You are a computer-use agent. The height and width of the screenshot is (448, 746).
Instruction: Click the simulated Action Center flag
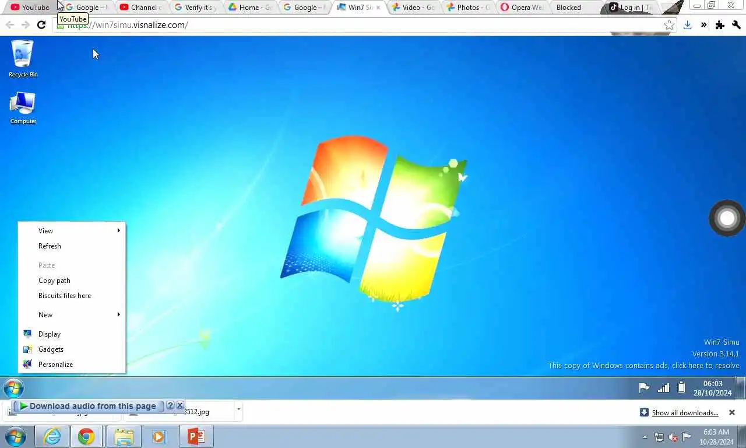tap(644, 388)
